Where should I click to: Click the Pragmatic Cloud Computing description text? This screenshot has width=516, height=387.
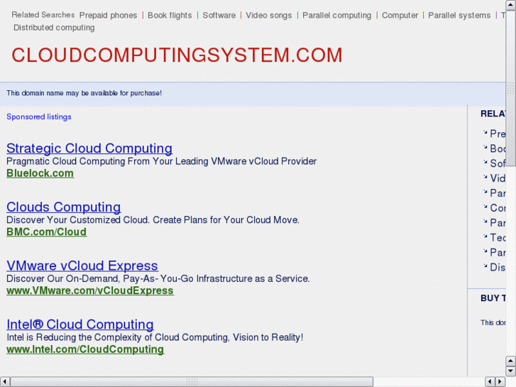tap(161, 161)
